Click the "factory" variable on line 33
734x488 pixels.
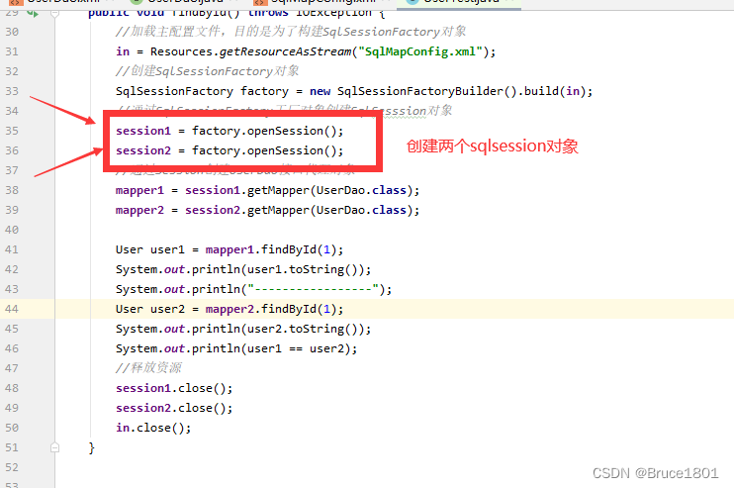[x=264, y=91]
